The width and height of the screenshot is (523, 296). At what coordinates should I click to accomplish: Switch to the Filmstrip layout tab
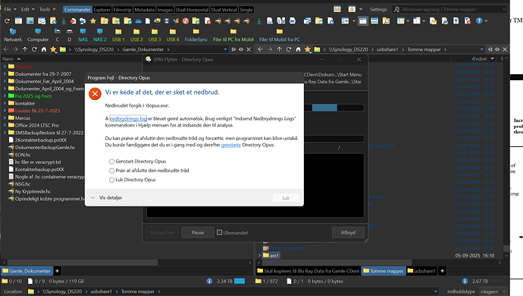tap(122, 10)
